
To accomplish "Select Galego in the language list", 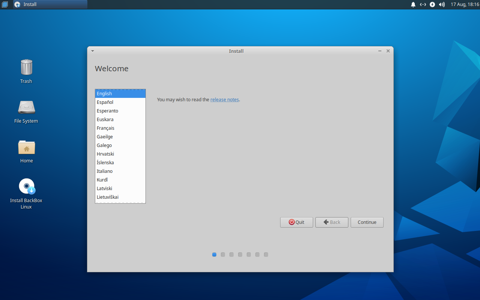I will 120,145.
